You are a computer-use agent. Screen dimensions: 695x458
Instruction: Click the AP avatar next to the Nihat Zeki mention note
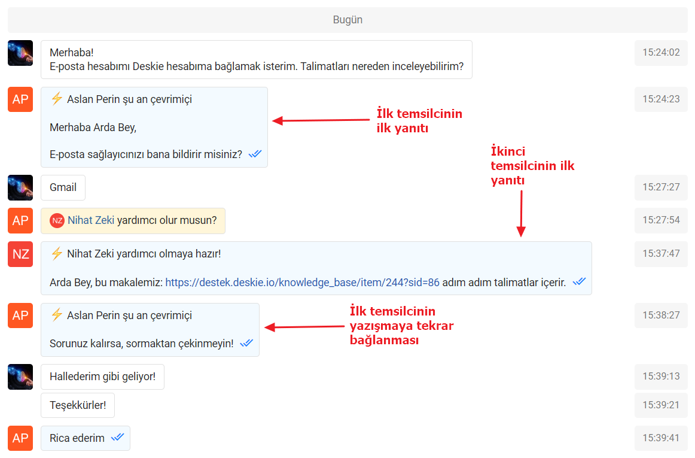click(x=20, y=220)
